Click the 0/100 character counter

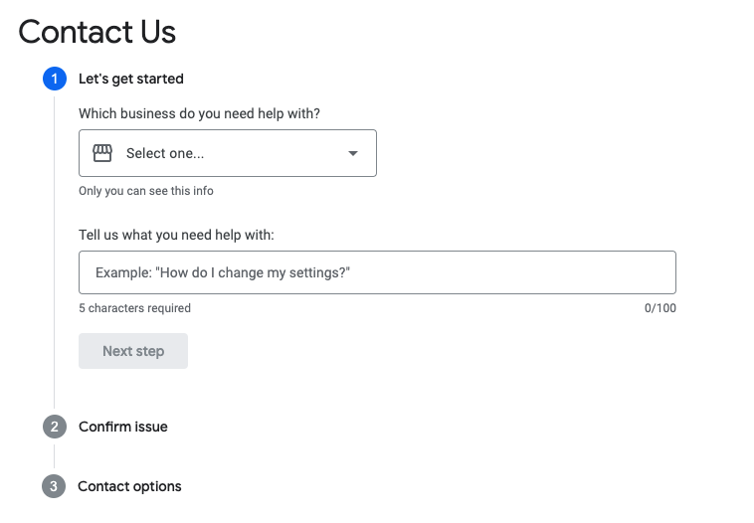pos(660,308)
